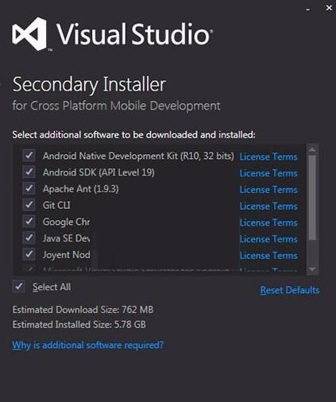Toggle the Select All checkbox
This screenshot has height=402, width=336.
coord(19,286)
